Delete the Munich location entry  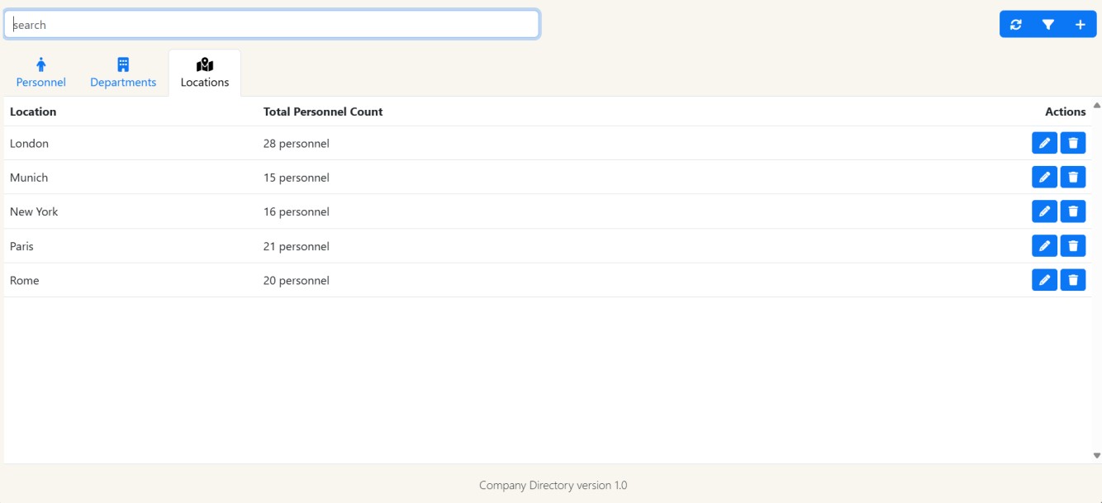pos(1072,177)
